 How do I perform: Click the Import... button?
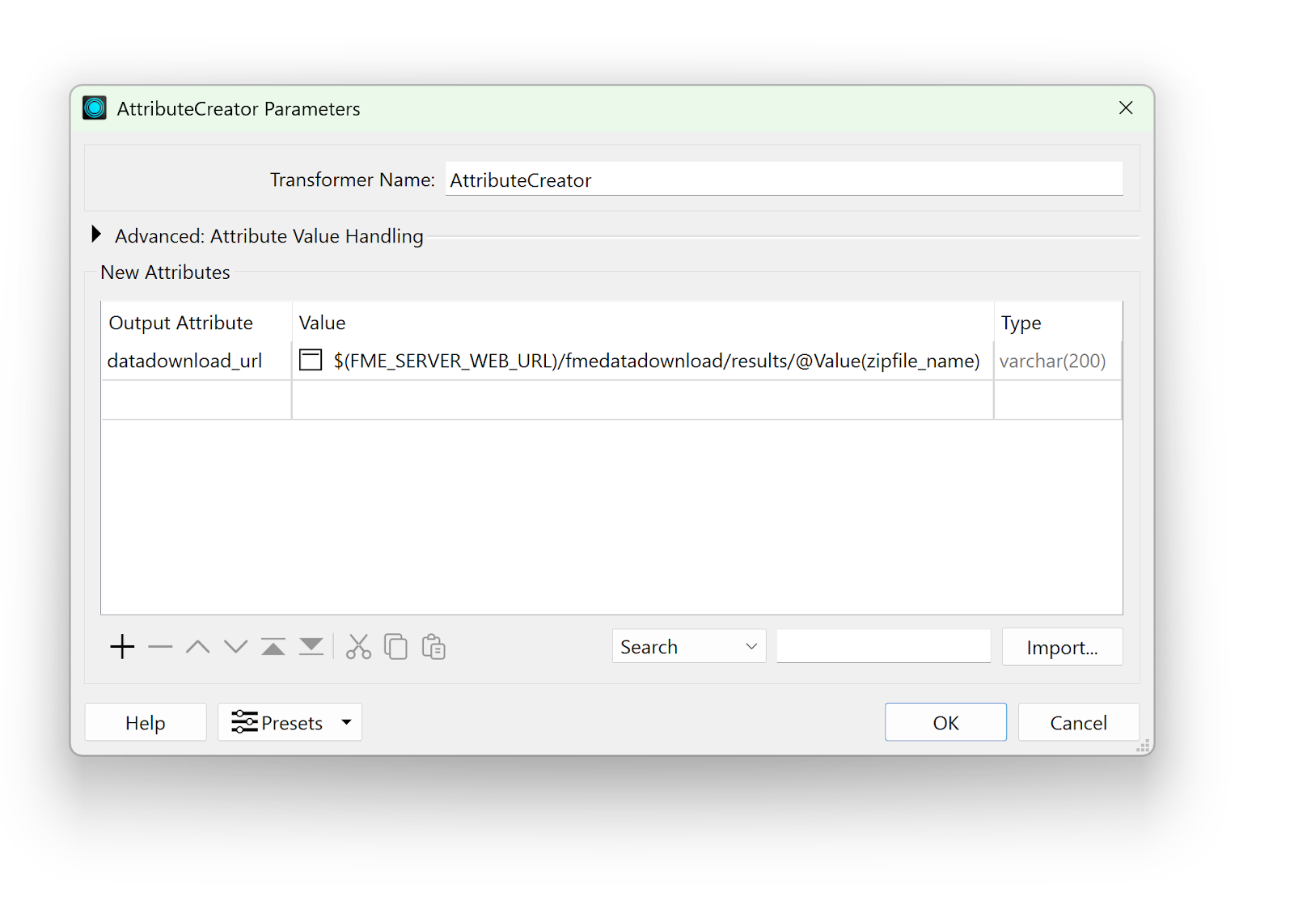1062,647
